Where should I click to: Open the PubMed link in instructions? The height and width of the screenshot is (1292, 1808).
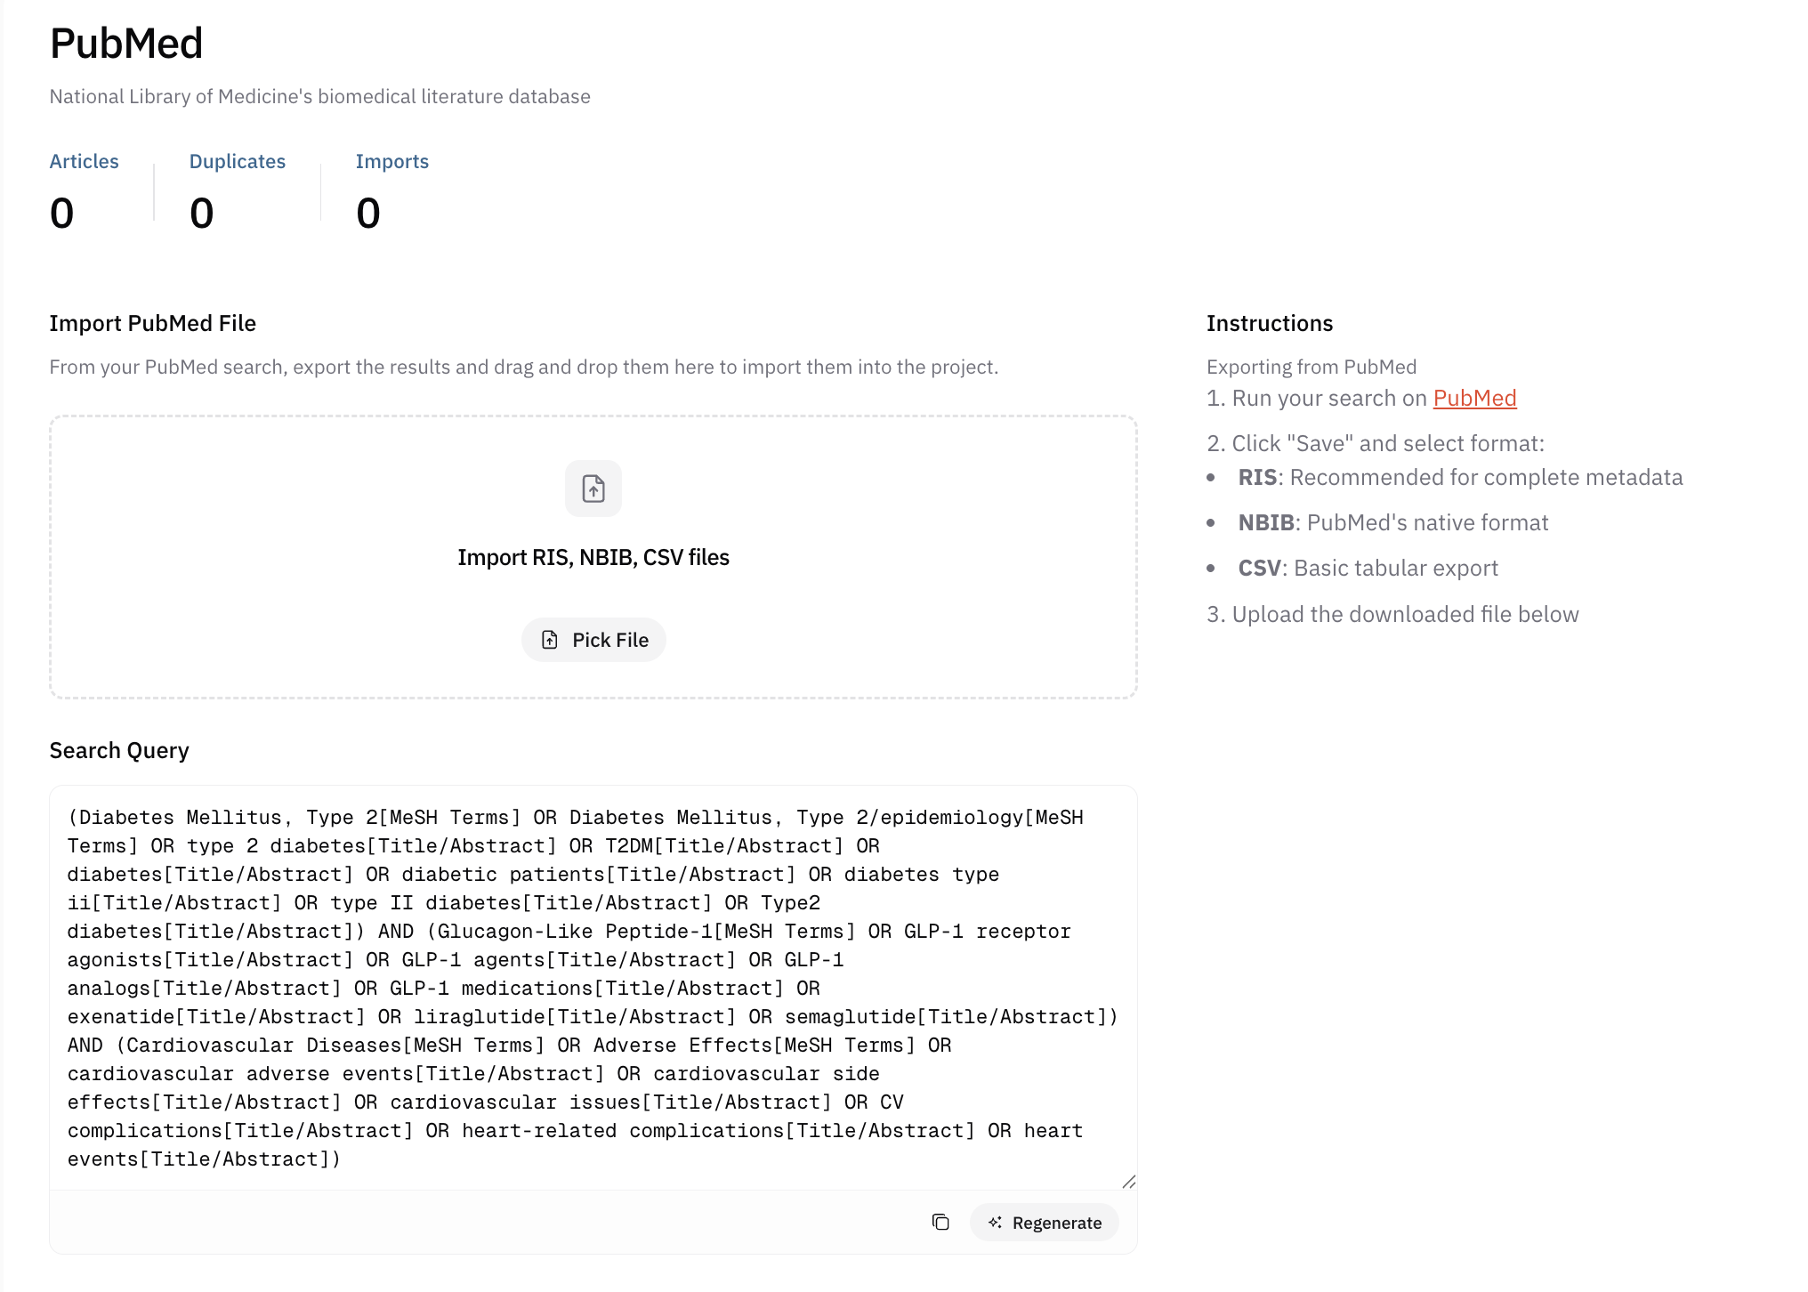pyautogui.click(x=1474, y=398)
